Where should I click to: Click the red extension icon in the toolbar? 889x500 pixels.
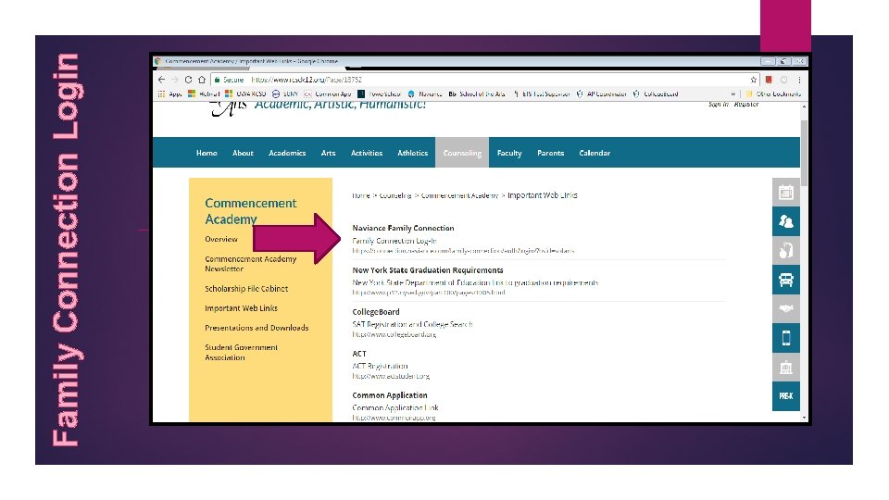click(x=769, y=80)
